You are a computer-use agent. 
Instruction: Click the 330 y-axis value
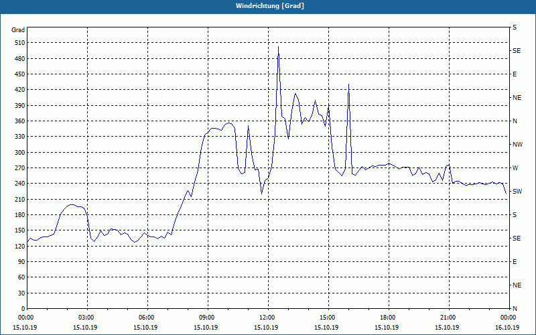[20, 137]
